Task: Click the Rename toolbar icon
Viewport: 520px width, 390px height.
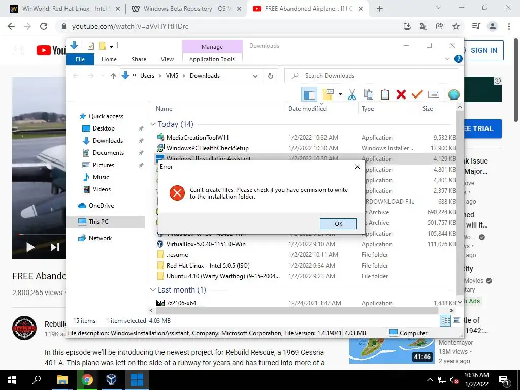Action: 434,94
